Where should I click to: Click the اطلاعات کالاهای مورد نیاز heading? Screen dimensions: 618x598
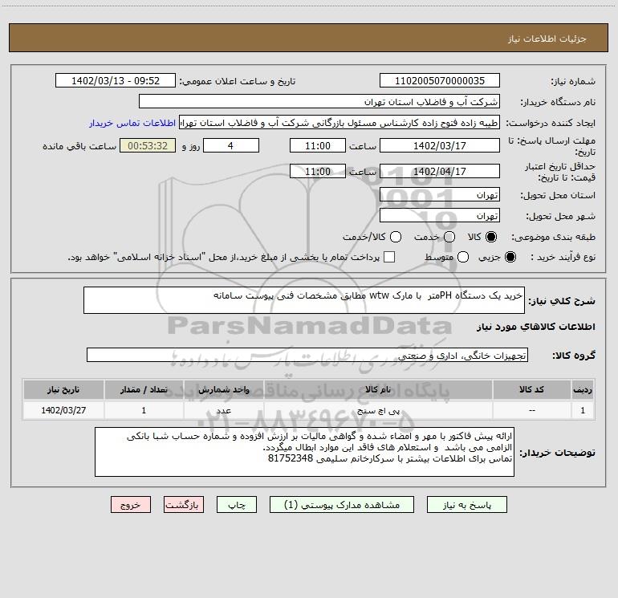(x=535, y=327)
